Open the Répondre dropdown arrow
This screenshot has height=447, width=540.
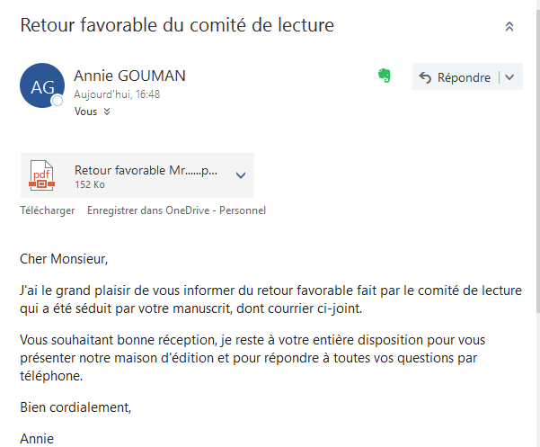coord(509,77)
